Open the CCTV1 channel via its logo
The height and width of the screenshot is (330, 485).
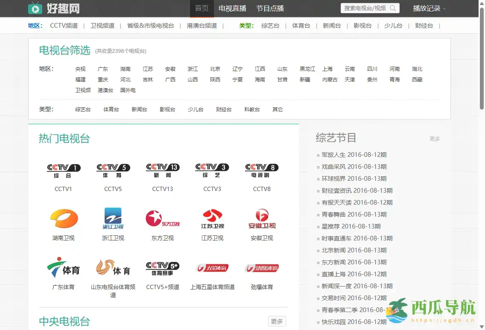63,169
